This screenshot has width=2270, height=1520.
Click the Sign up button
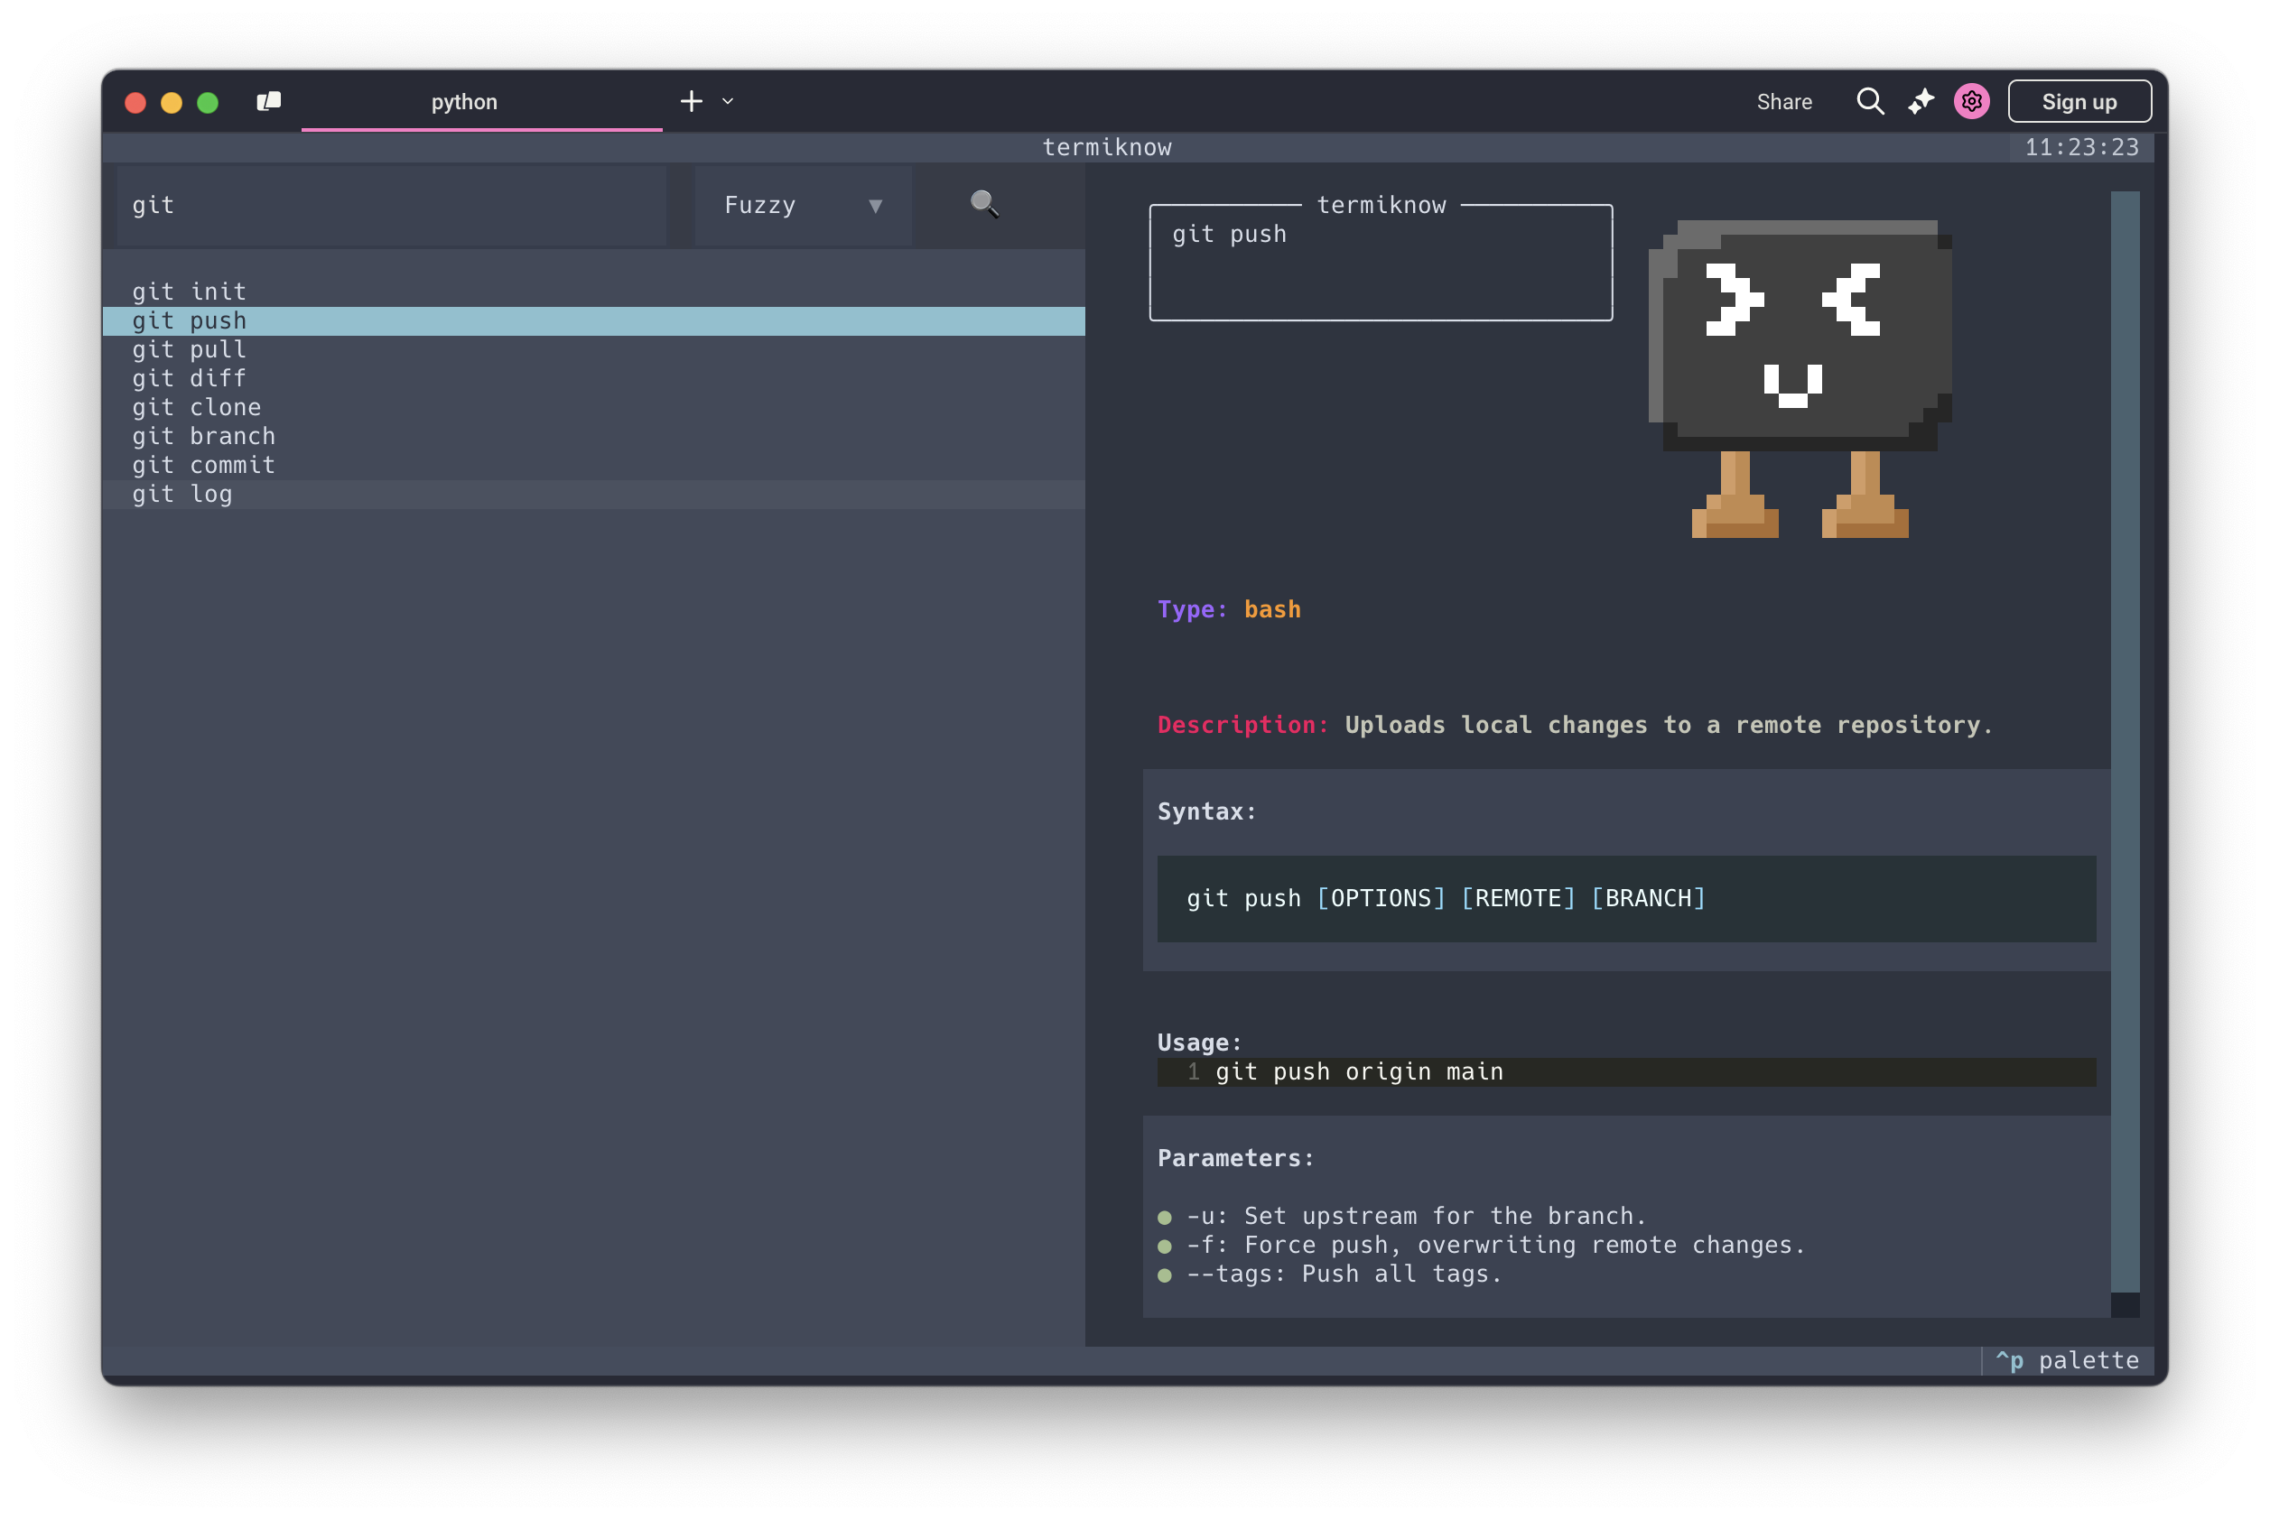2079,102
